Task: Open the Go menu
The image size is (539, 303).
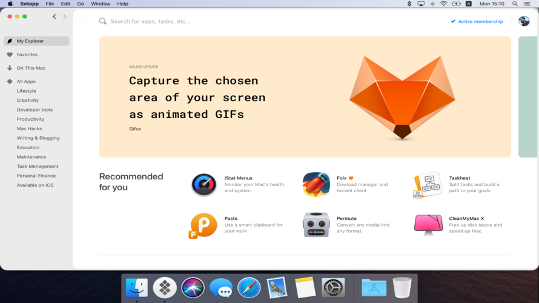Action: tap(81, 4)
